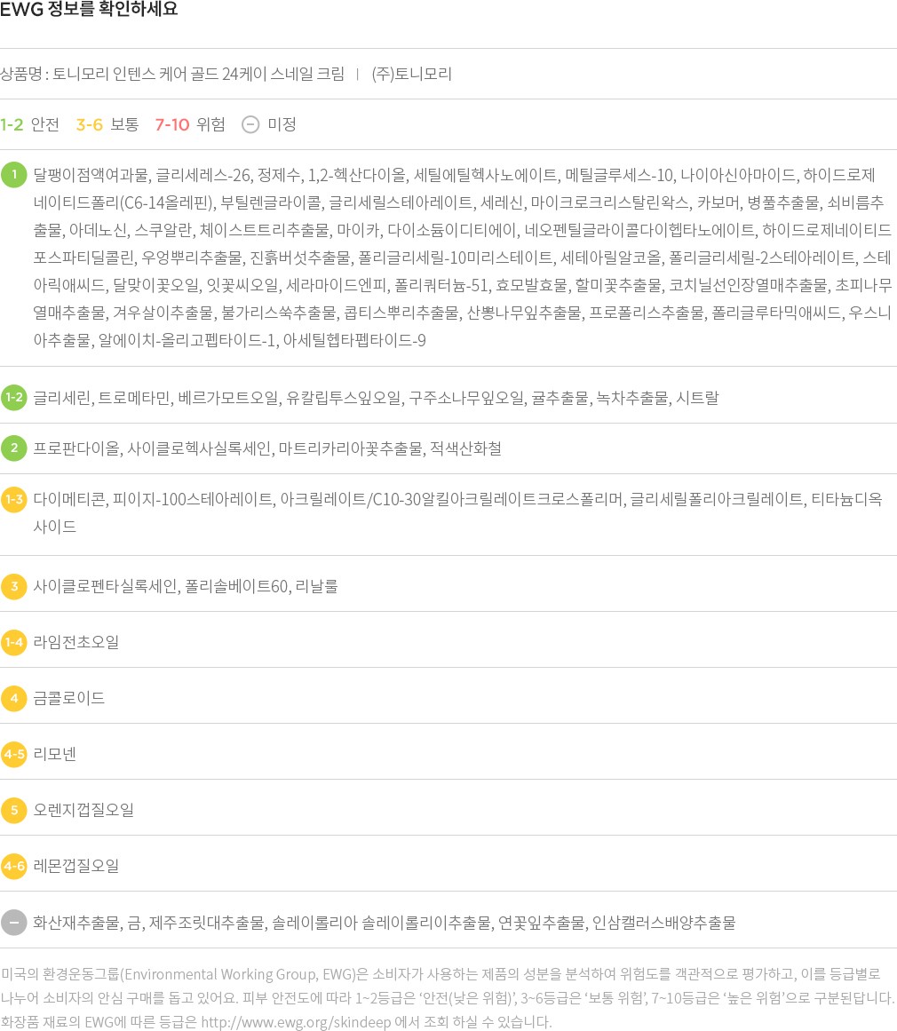Click the 1-2 안전 legend label
Viewport: 897px width, 1031px height.
coord(30,124)
